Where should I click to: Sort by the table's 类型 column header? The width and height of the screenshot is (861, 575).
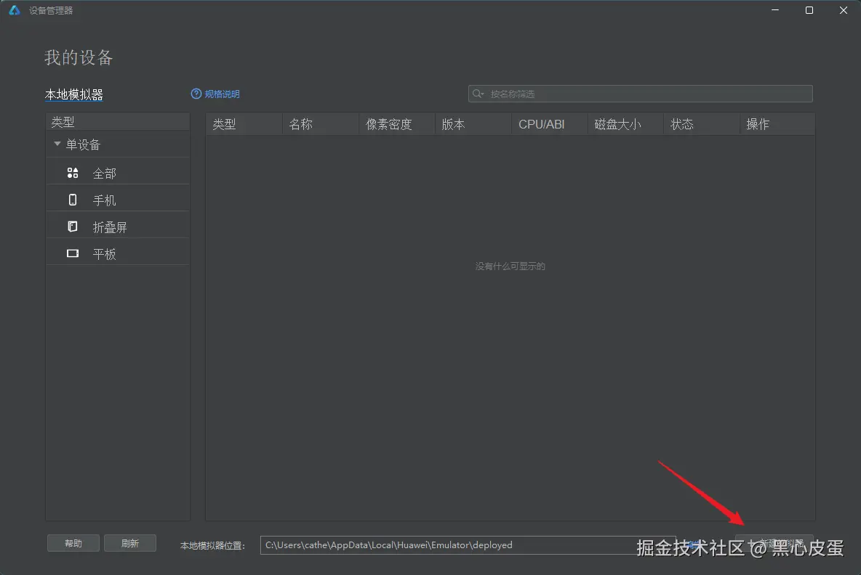(244, 124)
